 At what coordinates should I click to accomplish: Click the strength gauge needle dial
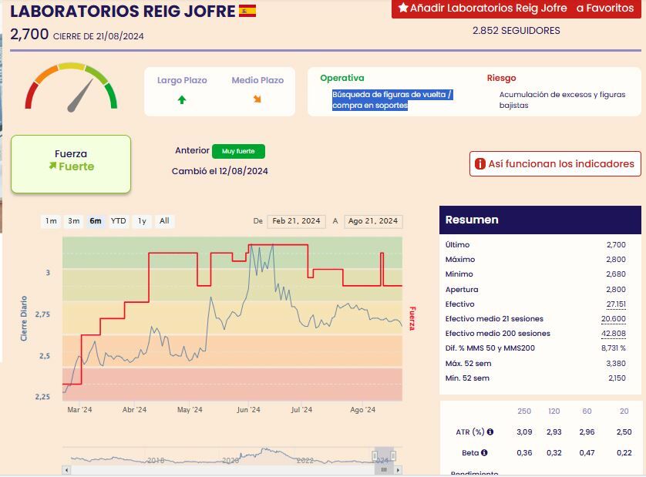71,87
